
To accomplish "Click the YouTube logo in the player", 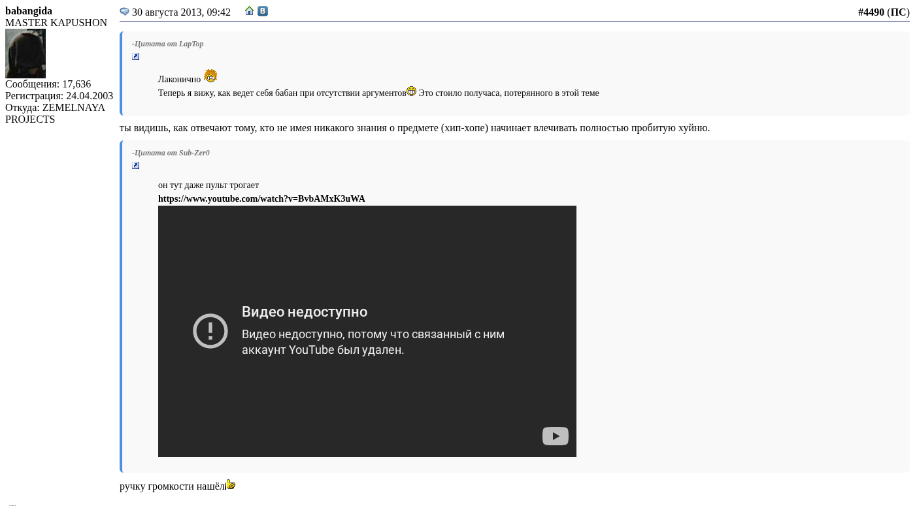I will 555,436.
